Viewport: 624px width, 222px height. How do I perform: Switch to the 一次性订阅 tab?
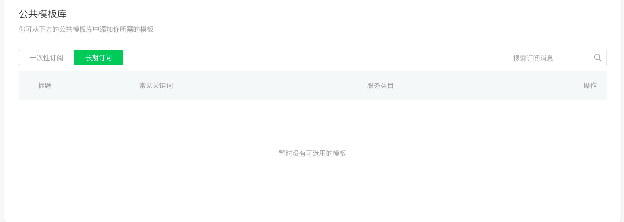(x=47, y=58)
